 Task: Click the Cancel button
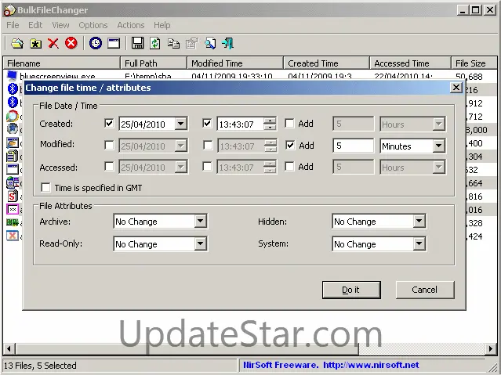[425, 290]
